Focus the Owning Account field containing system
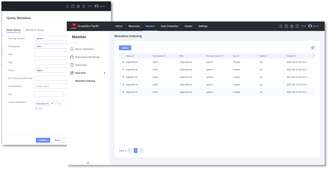The width and height of the screenshot is (330, 170). coord(51,38)
